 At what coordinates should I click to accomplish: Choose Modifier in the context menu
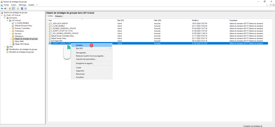coord(91,45)
